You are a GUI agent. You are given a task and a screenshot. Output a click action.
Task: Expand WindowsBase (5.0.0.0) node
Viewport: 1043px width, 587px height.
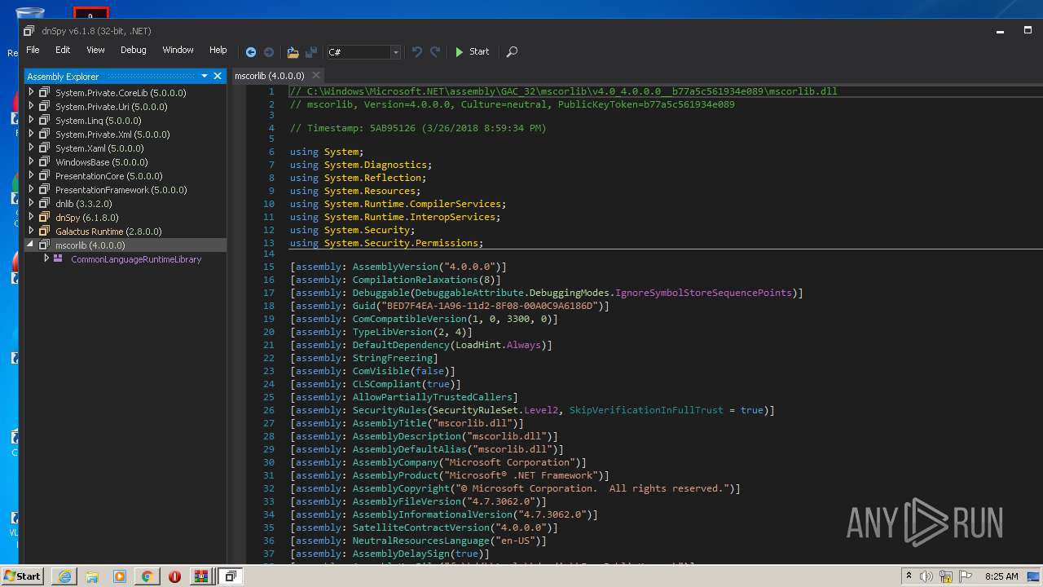[x=31, y=161]
